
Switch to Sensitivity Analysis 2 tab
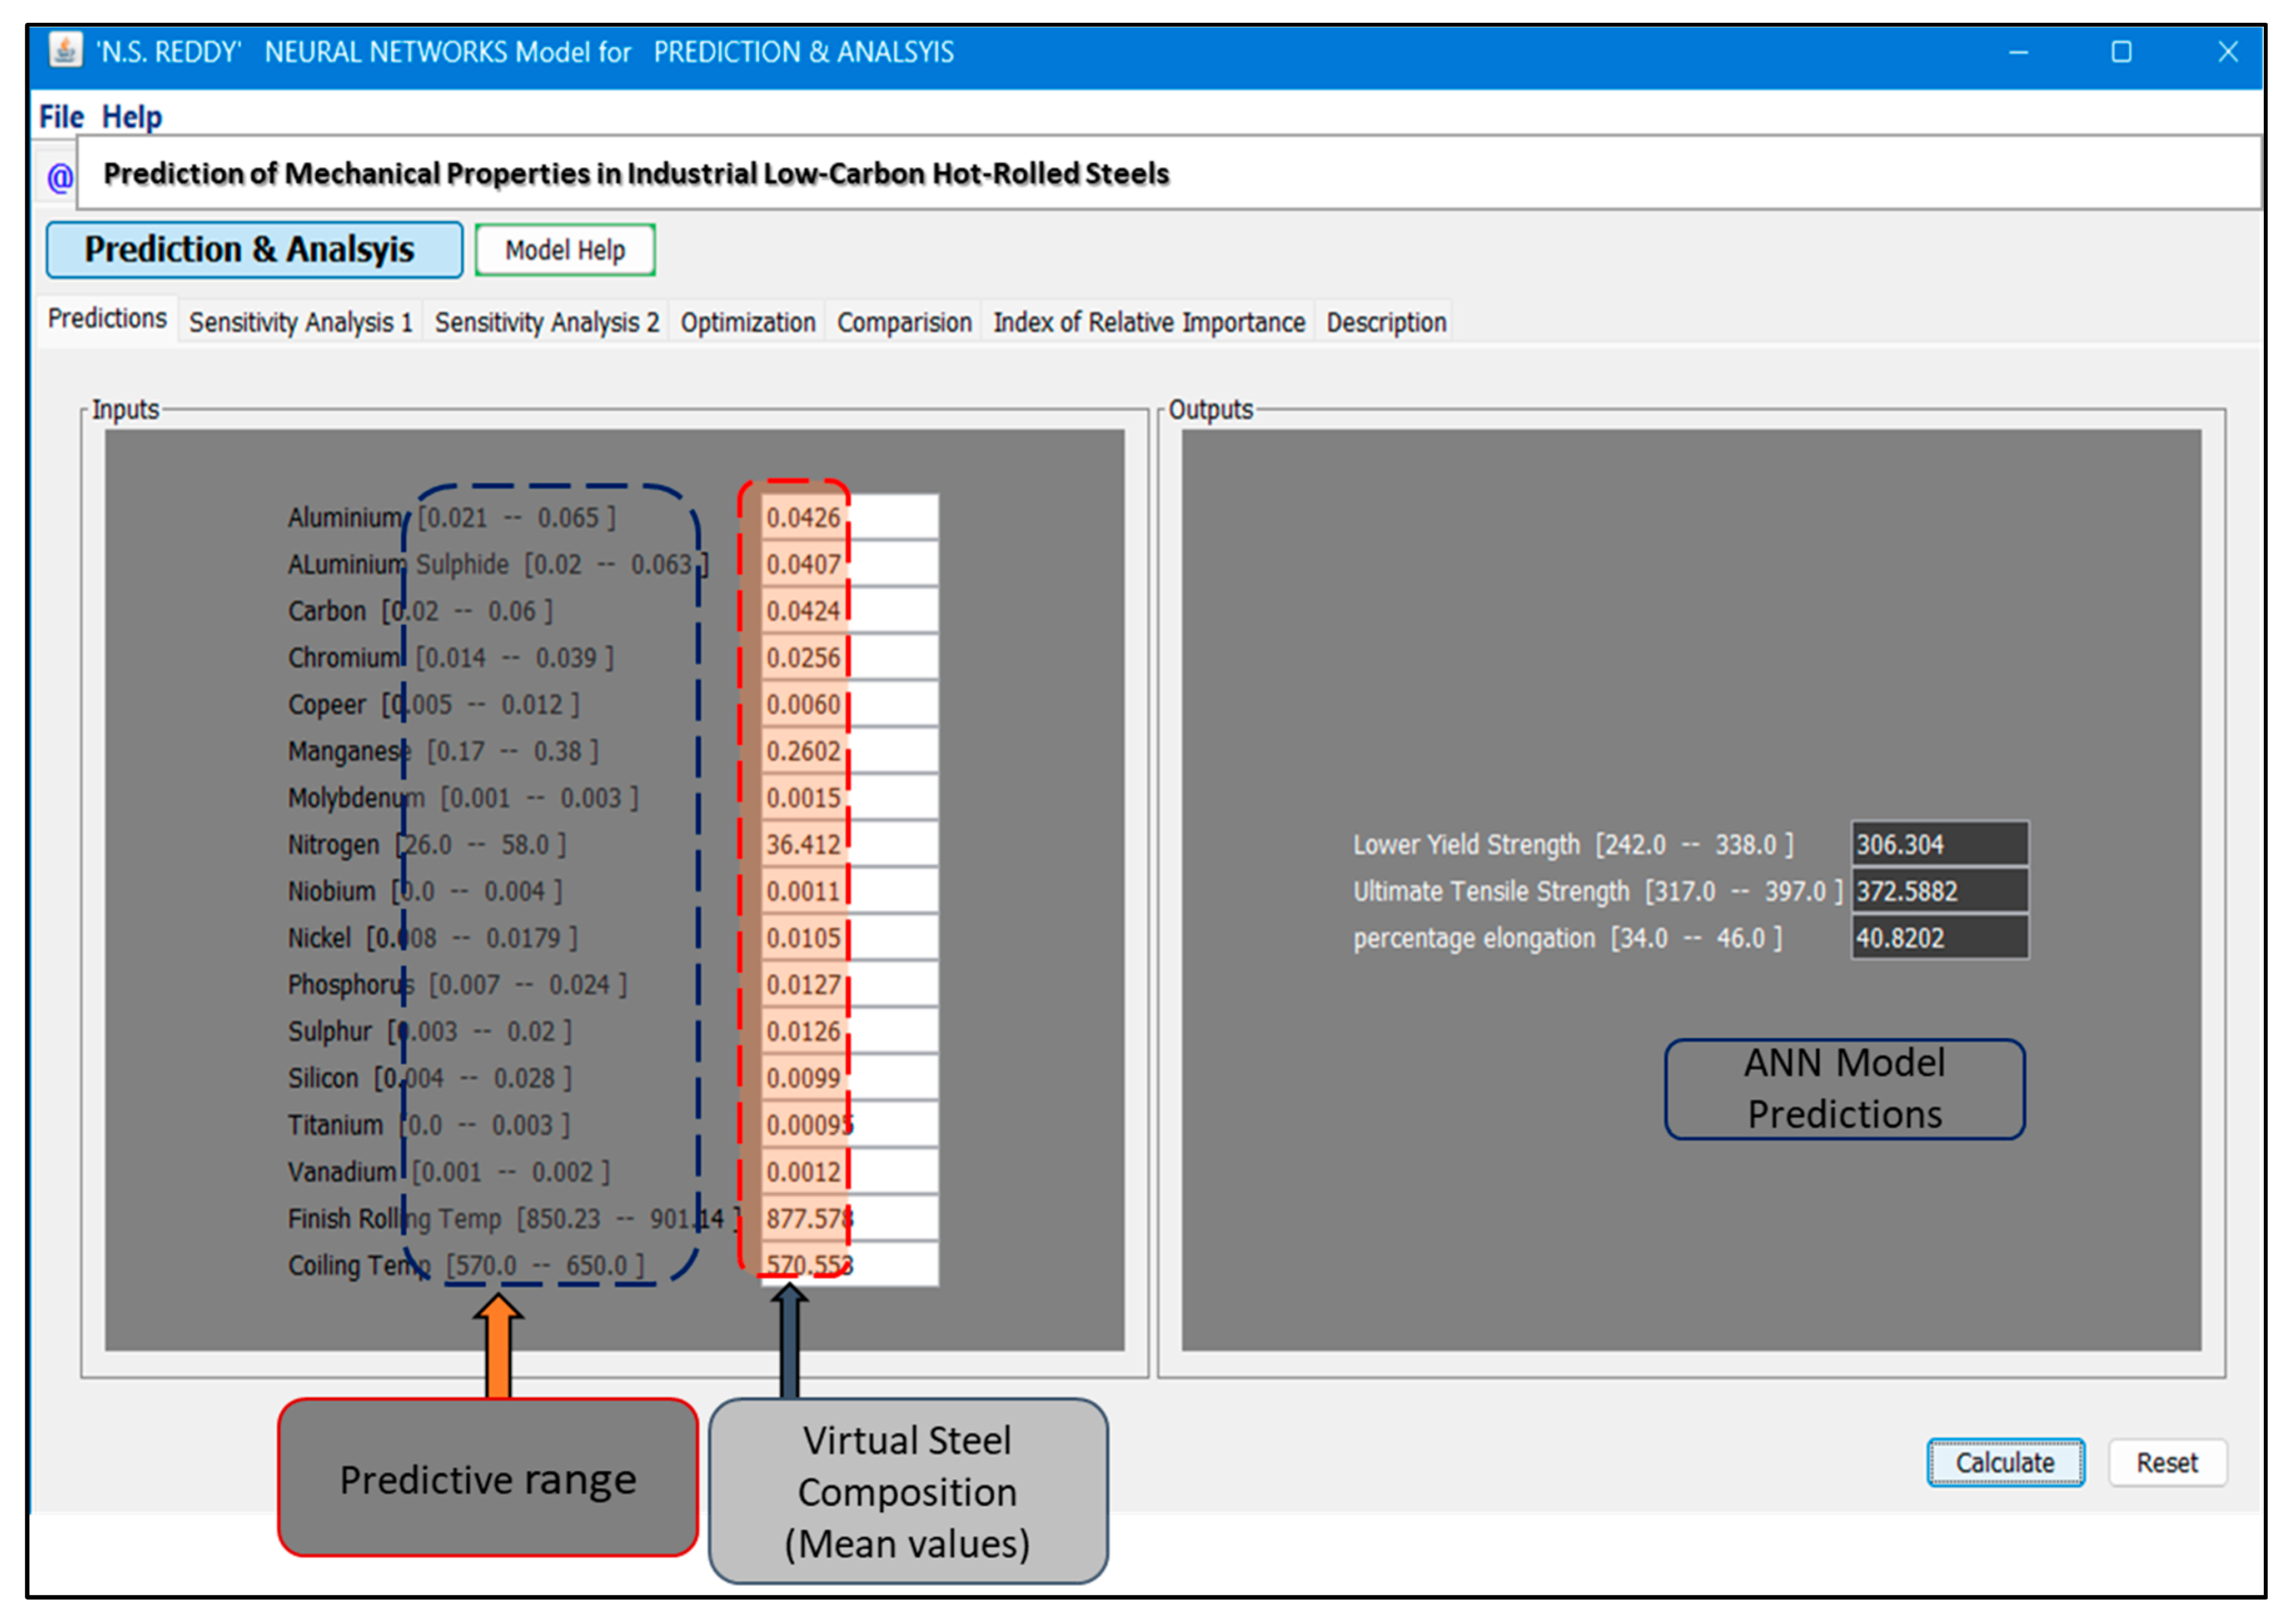click(546, 322)
